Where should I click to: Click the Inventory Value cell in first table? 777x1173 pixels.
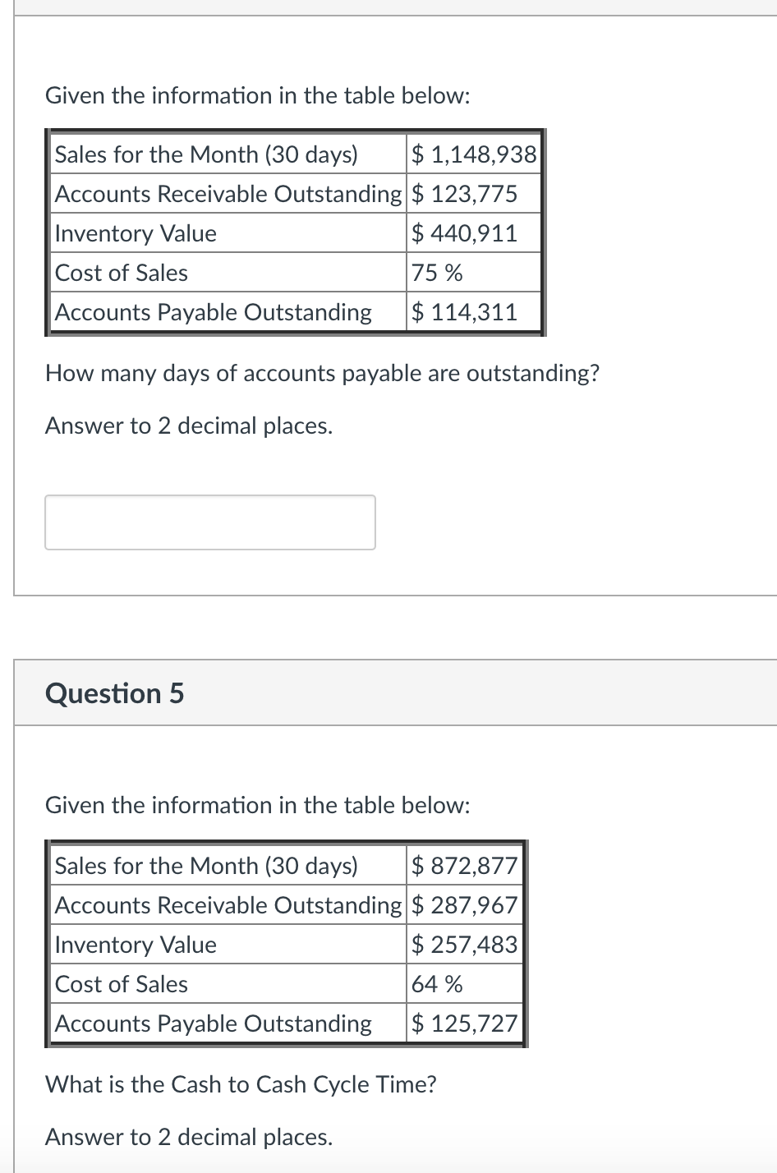pyautogui.click(x=135, y=233)
